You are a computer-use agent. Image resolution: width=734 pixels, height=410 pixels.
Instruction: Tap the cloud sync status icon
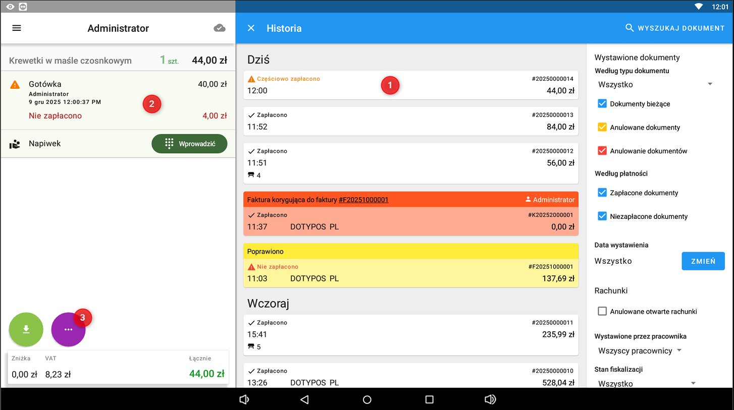coord(219,28)
